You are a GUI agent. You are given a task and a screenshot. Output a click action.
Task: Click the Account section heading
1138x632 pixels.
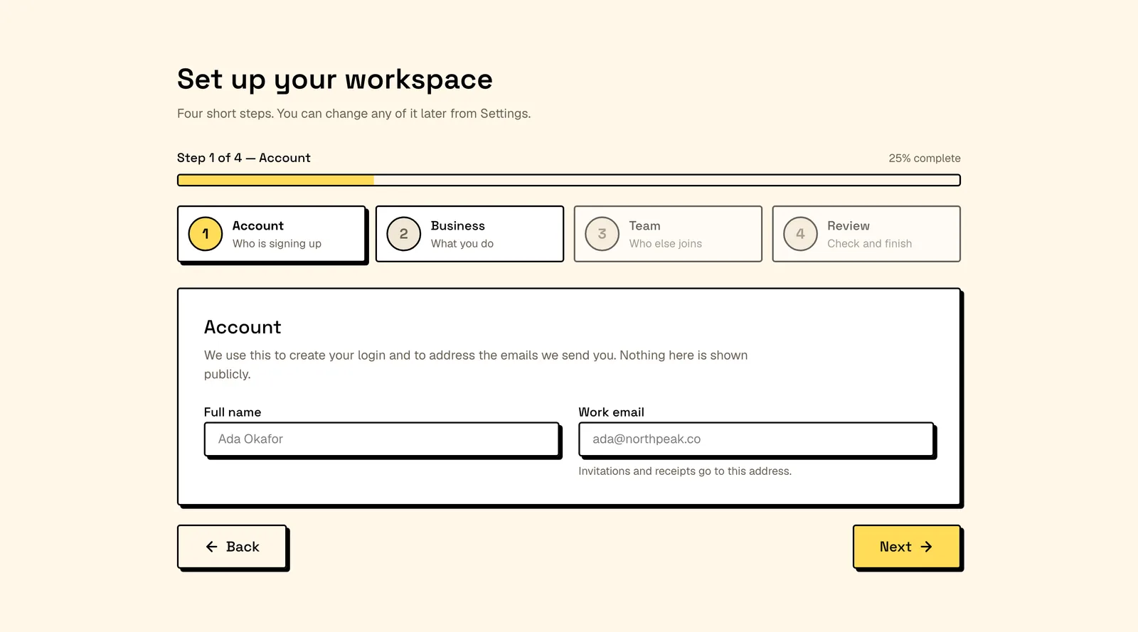click(243, 327)
